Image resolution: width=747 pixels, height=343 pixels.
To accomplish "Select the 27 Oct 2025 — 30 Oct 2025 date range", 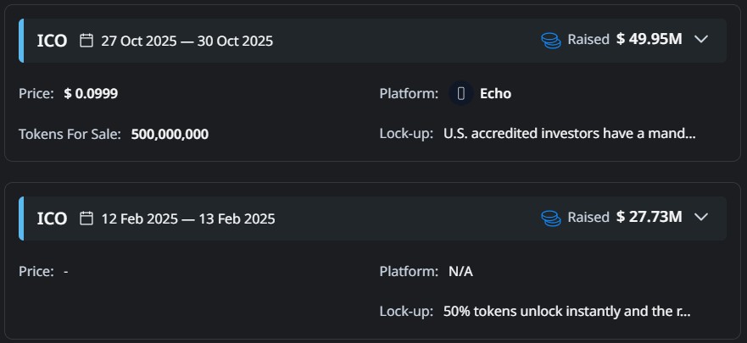I will [x=187, y=41].
